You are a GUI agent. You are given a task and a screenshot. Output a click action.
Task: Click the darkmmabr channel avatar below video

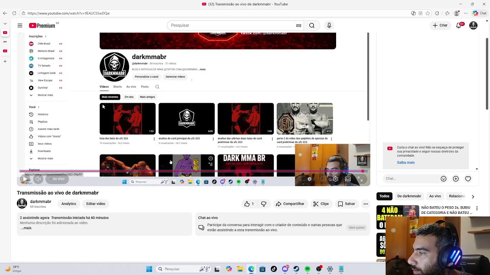pos(22,204)
